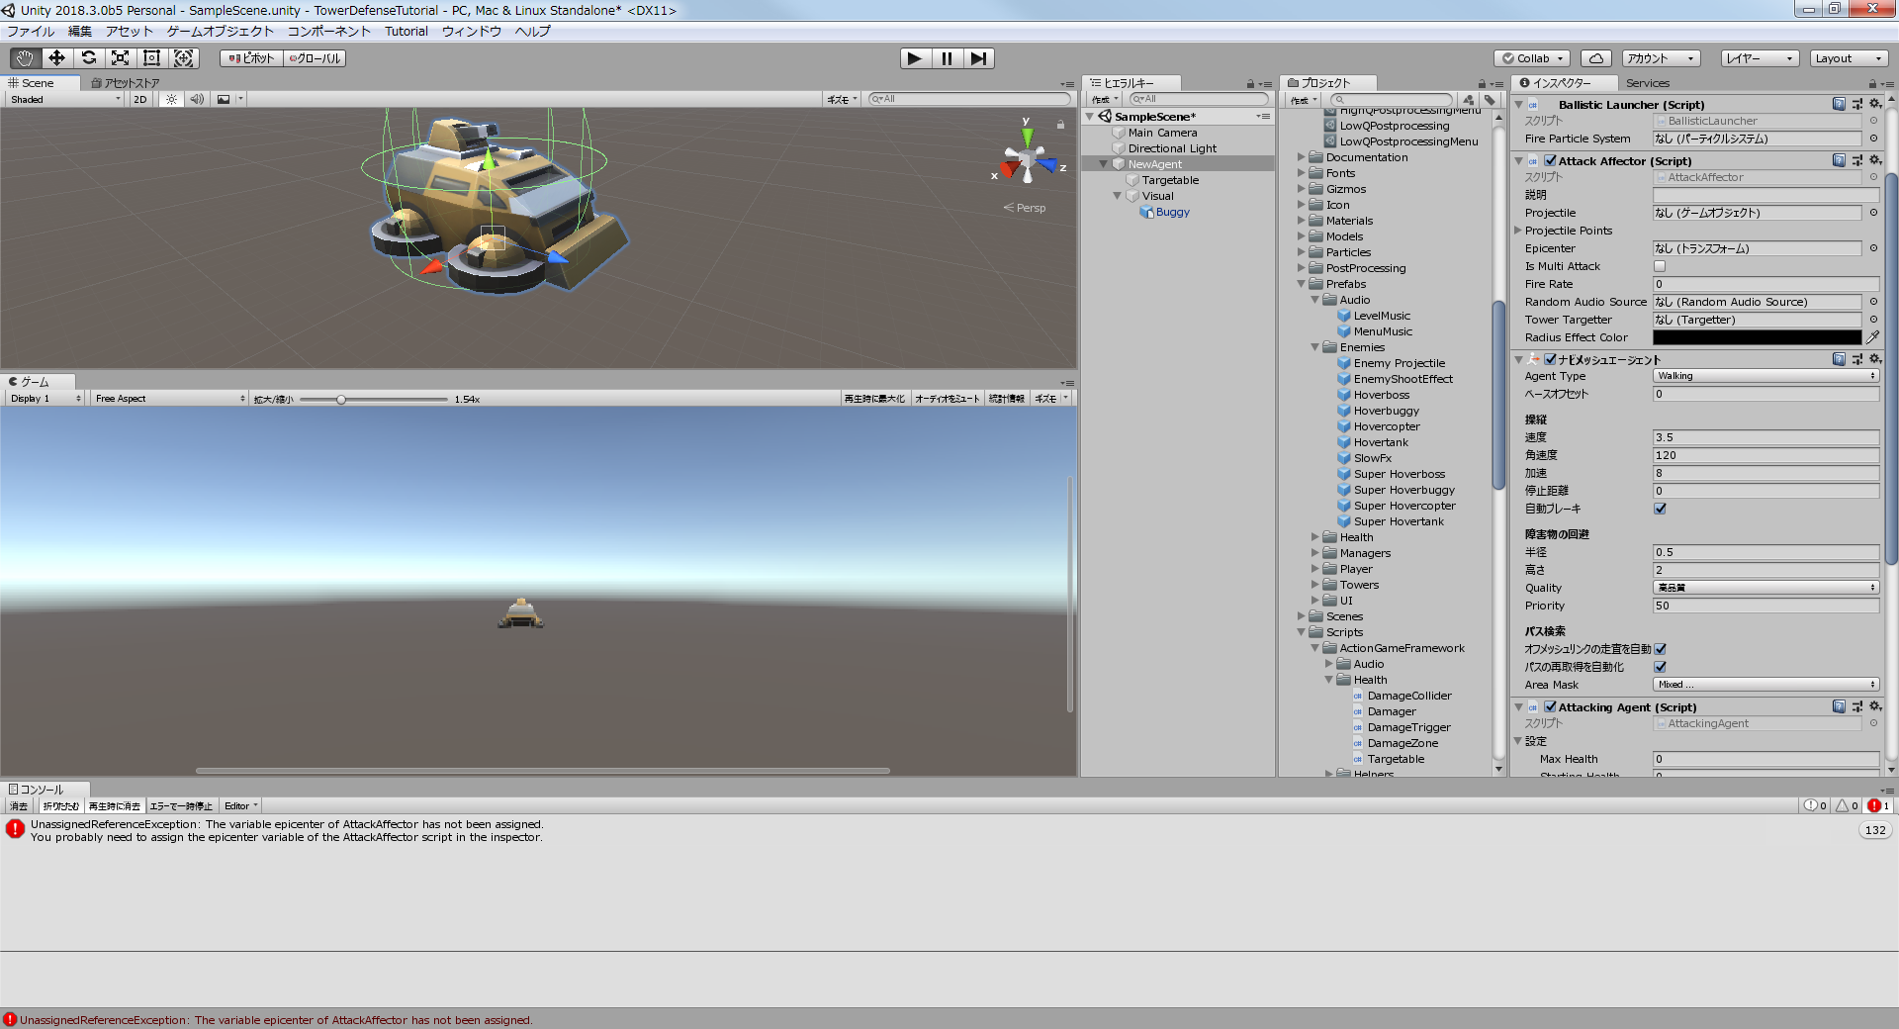Disable Attack Affector component checkbox

(1550, 160)
